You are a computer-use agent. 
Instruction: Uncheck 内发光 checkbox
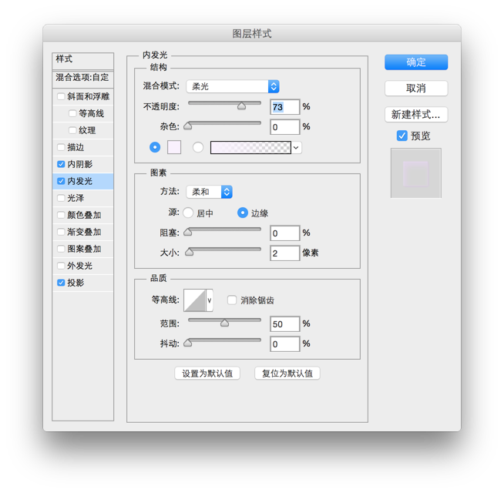61,181
